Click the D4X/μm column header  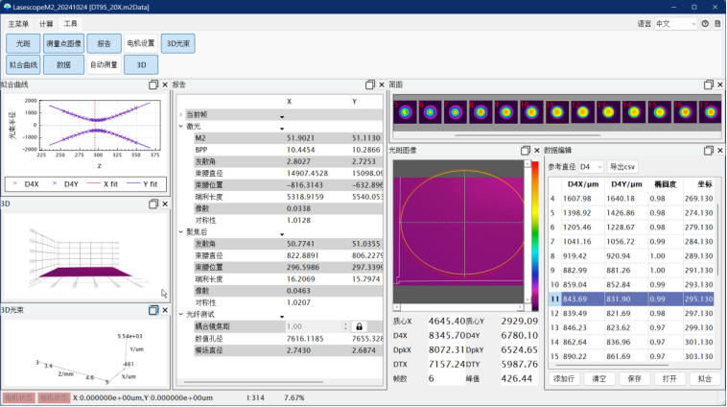(583, 184)
